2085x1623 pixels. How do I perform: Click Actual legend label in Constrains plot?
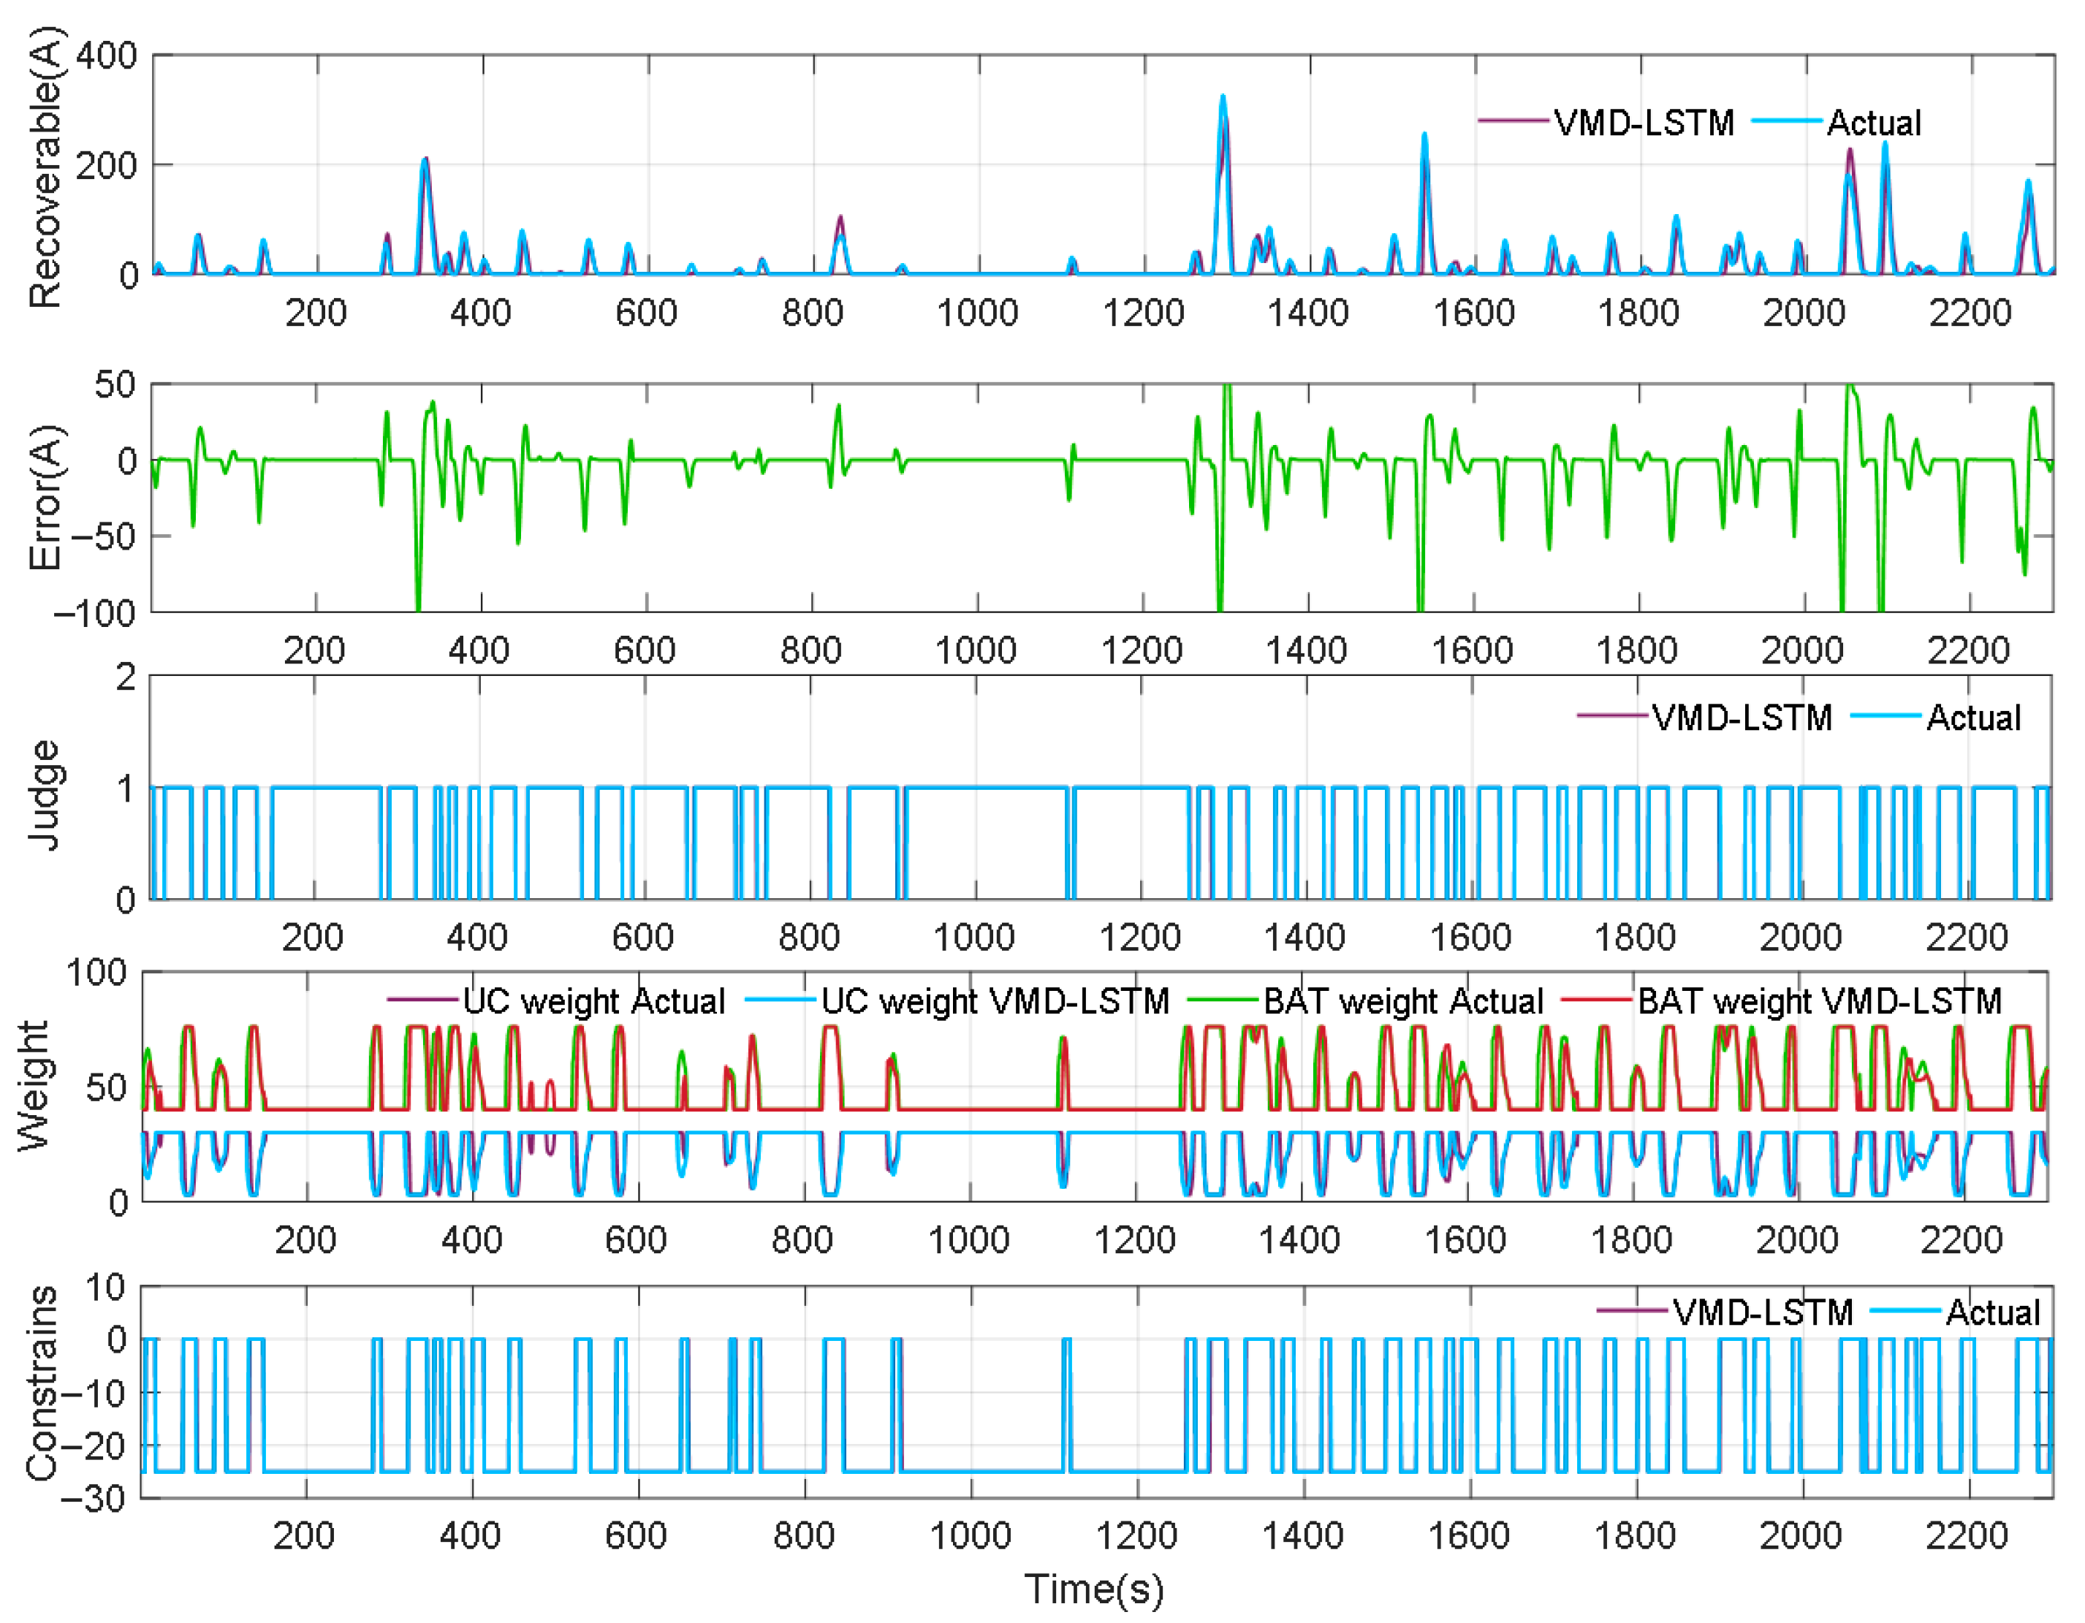coord(1992,1312)
